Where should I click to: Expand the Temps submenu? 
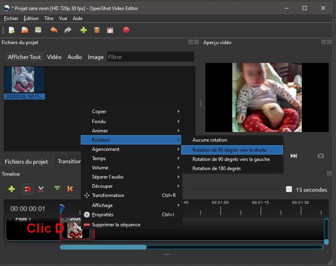click(x=131, y=158)
